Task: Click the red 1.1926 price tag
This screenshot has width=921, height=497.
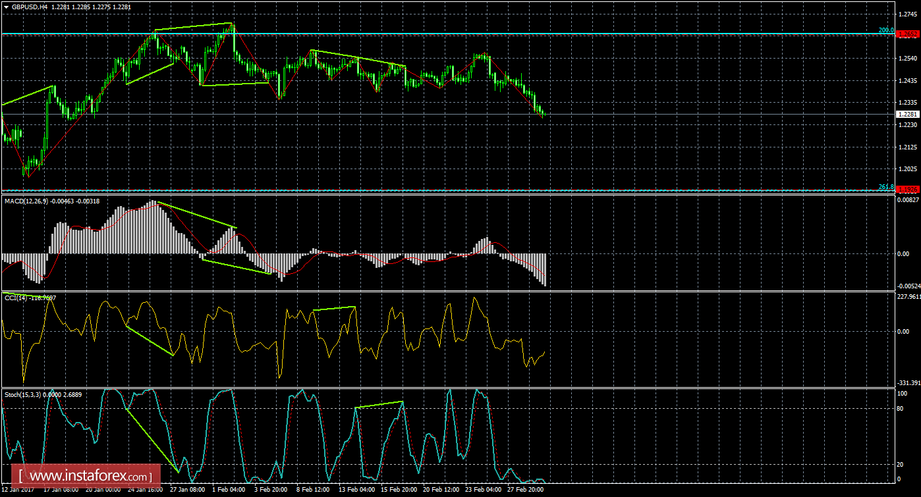Action: (907, 190)
